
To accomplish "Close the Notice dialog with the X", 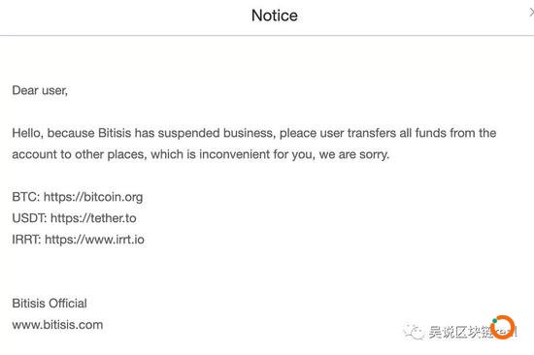I will coord(532,13).
